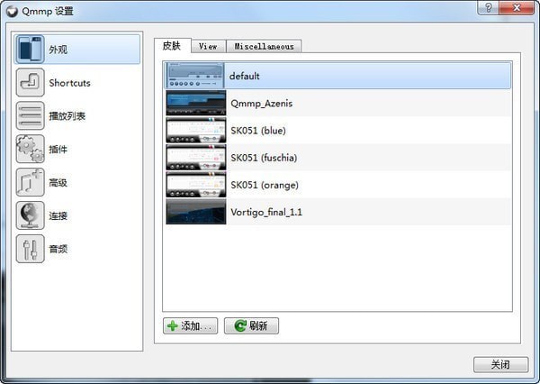Open the 音频 audio sliders icon
This screenshot has height=384, width=540.
pos(30,249)
